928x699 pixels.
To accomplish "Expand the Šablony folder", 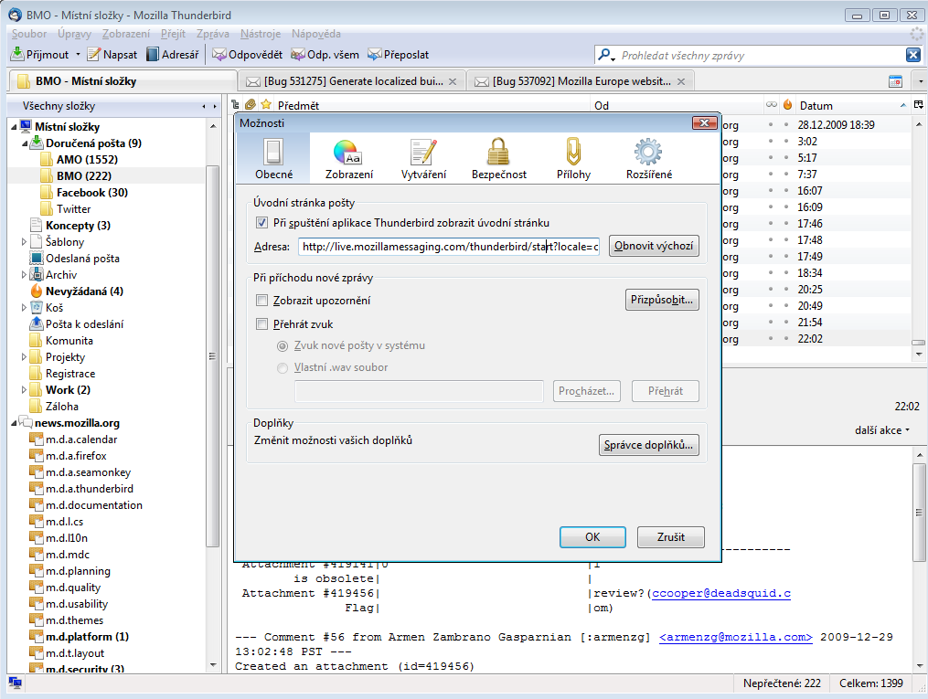I will click(x=24, y=242).
